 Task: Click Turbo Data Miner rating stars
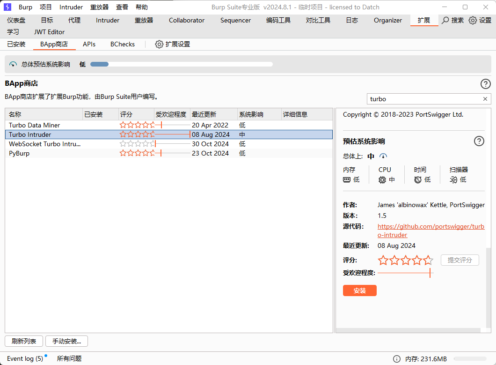point(137,125)
